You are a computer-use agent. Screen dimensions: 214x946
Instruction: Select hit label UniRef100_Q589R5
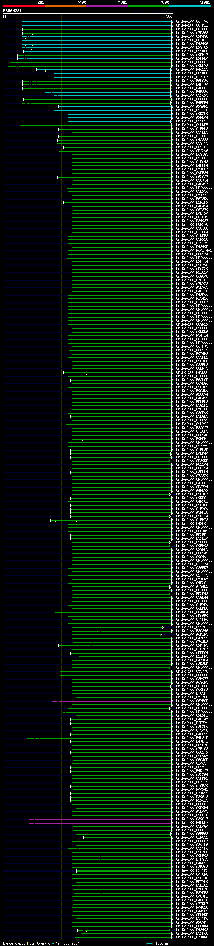point(192,461)
